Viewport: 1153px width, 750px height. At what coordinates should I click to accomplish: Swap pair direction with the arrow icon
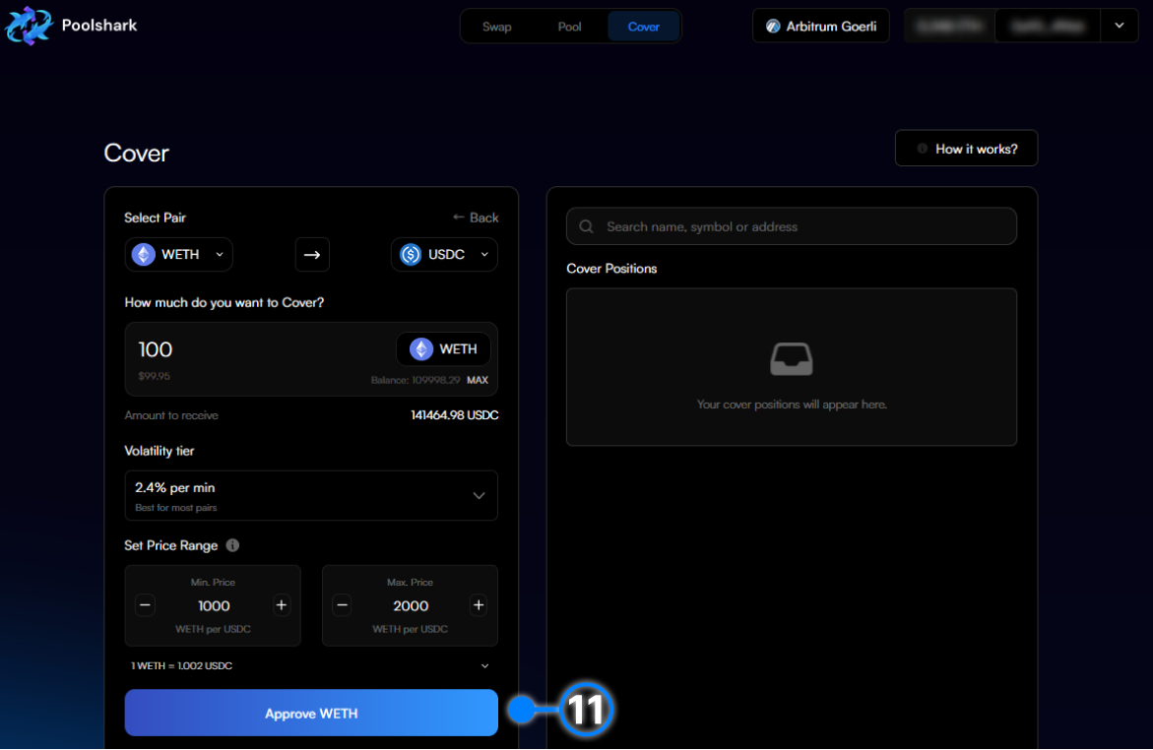[x=312, y=255]
